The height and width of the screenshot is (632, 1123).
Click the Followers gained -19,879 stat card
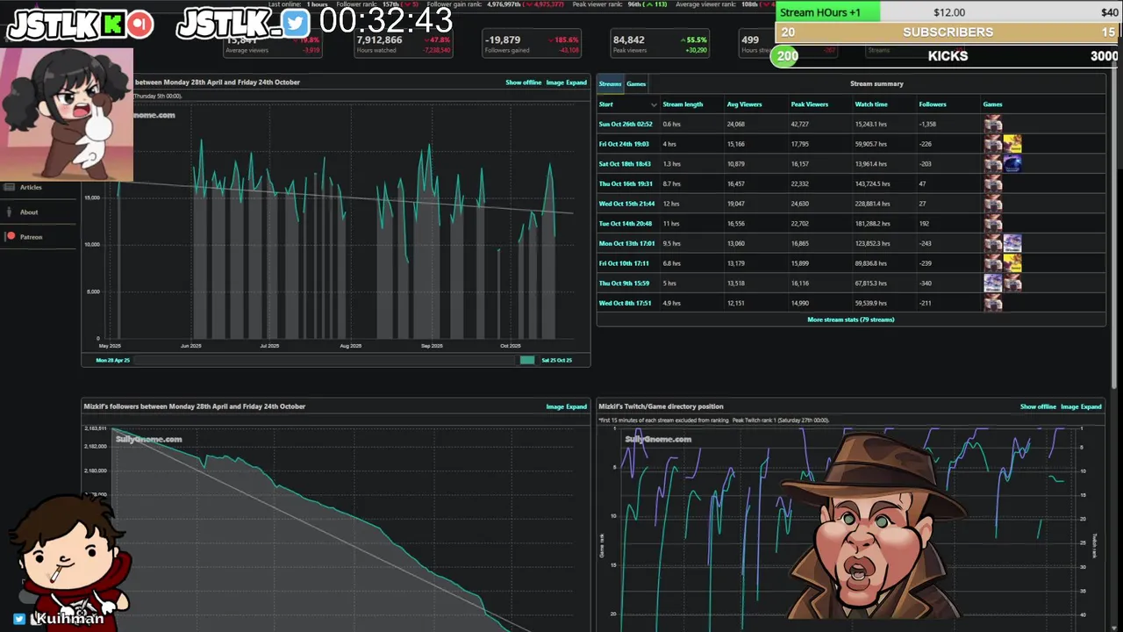pos(532,44)
